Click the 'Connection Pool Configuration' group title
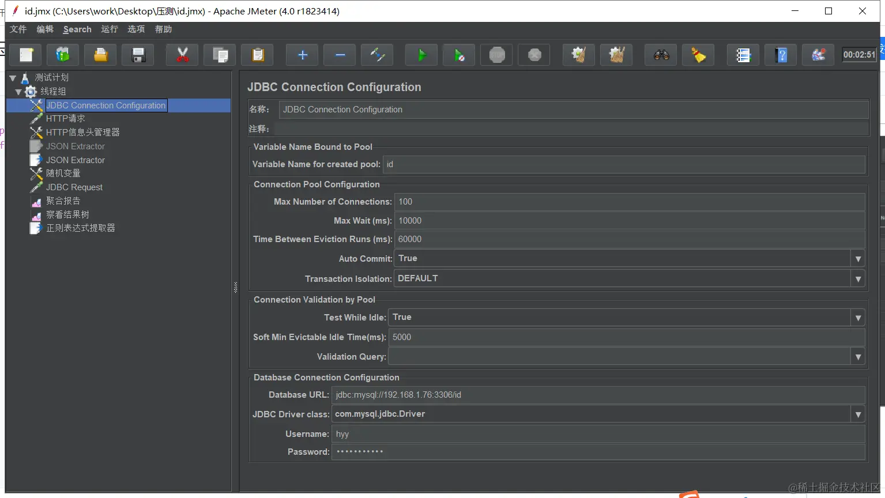This screenshot has width=885, height=498. tap(317, 184)
